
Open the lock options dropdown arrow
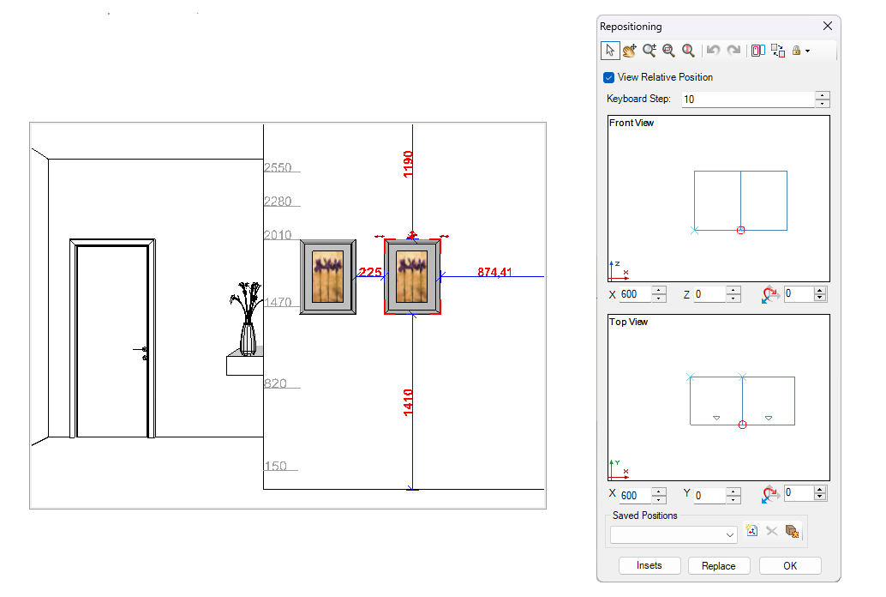807,51
